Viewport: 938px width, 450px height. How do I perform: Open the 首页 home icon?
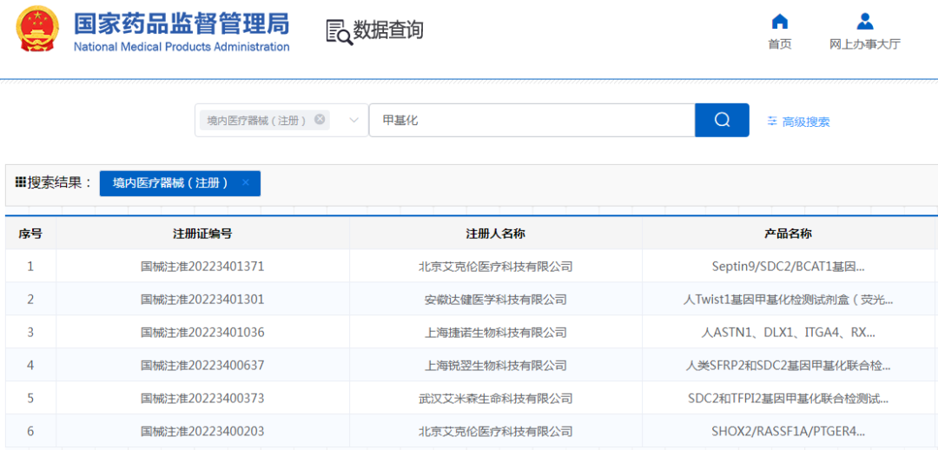pyautogui.click(x=780, y=22)
